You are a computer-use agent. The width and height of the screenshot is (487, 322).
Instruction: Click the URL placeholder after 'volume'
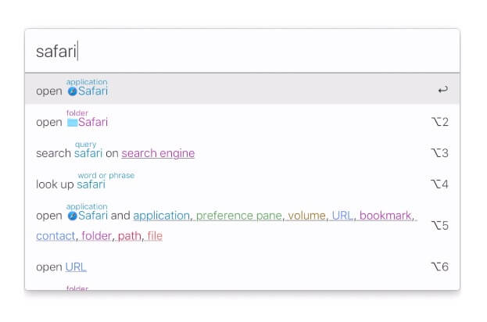pos(342,216)
